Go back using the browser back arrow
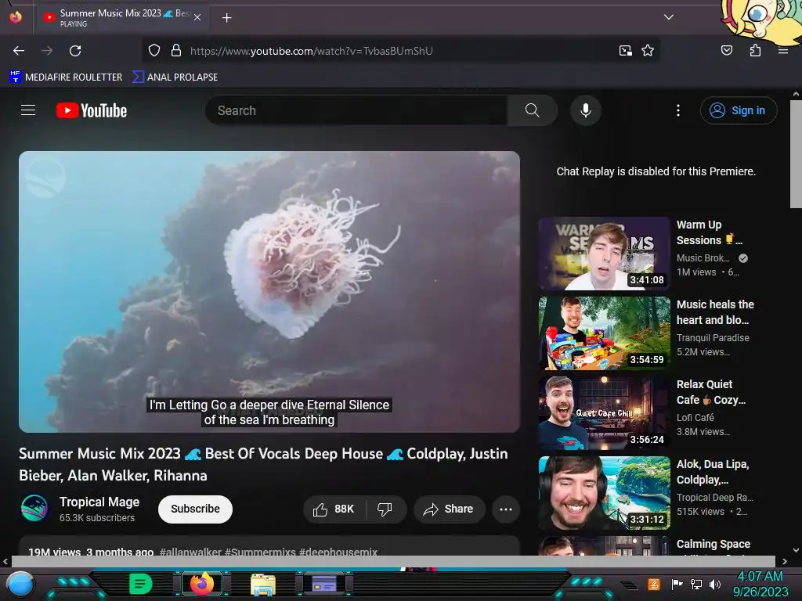Viewport: 802px width, 601px height. tap(19, 51)
